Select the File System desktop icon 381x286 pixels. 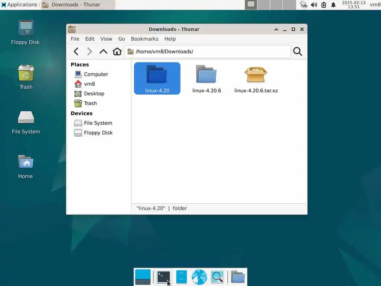pyautogui.click(x=26, y=122)
